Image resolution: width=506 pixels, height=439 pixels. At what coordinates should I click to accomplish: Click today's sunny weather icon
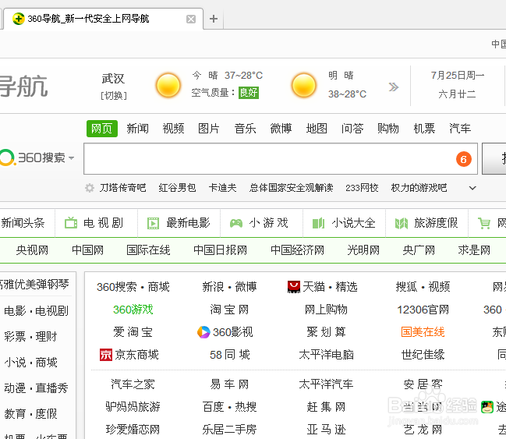click(168, 85)
